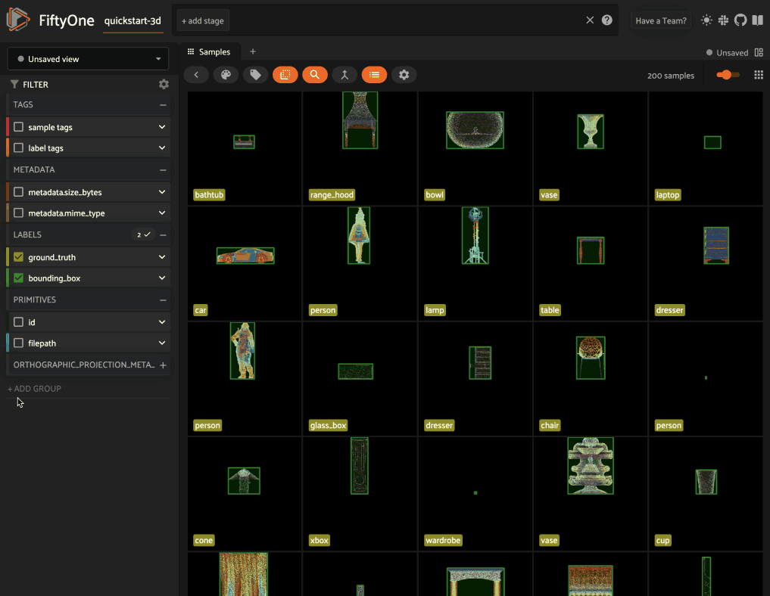Click the FiftyOne logo icon
Viewport: 770px width, 596px height.
click(x=18, y=20)
